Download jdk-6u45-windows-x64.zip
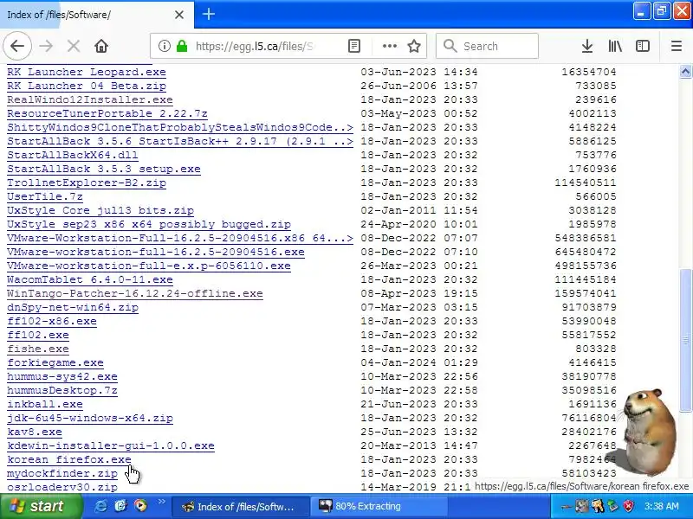 click(90, 418)
